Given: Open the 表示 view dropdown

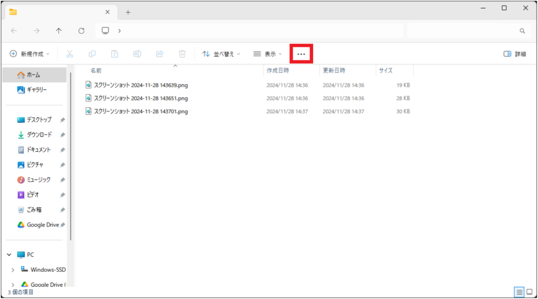Looking at the screenshot, I should 267,54.
